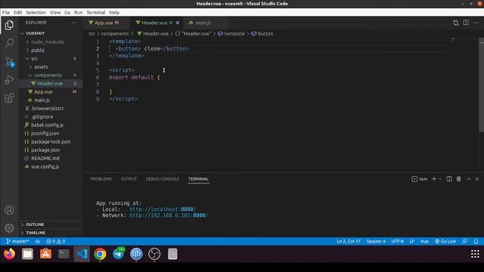Open Run and Debug view
The image size is (484, 272).
click(x=9, y=79)
